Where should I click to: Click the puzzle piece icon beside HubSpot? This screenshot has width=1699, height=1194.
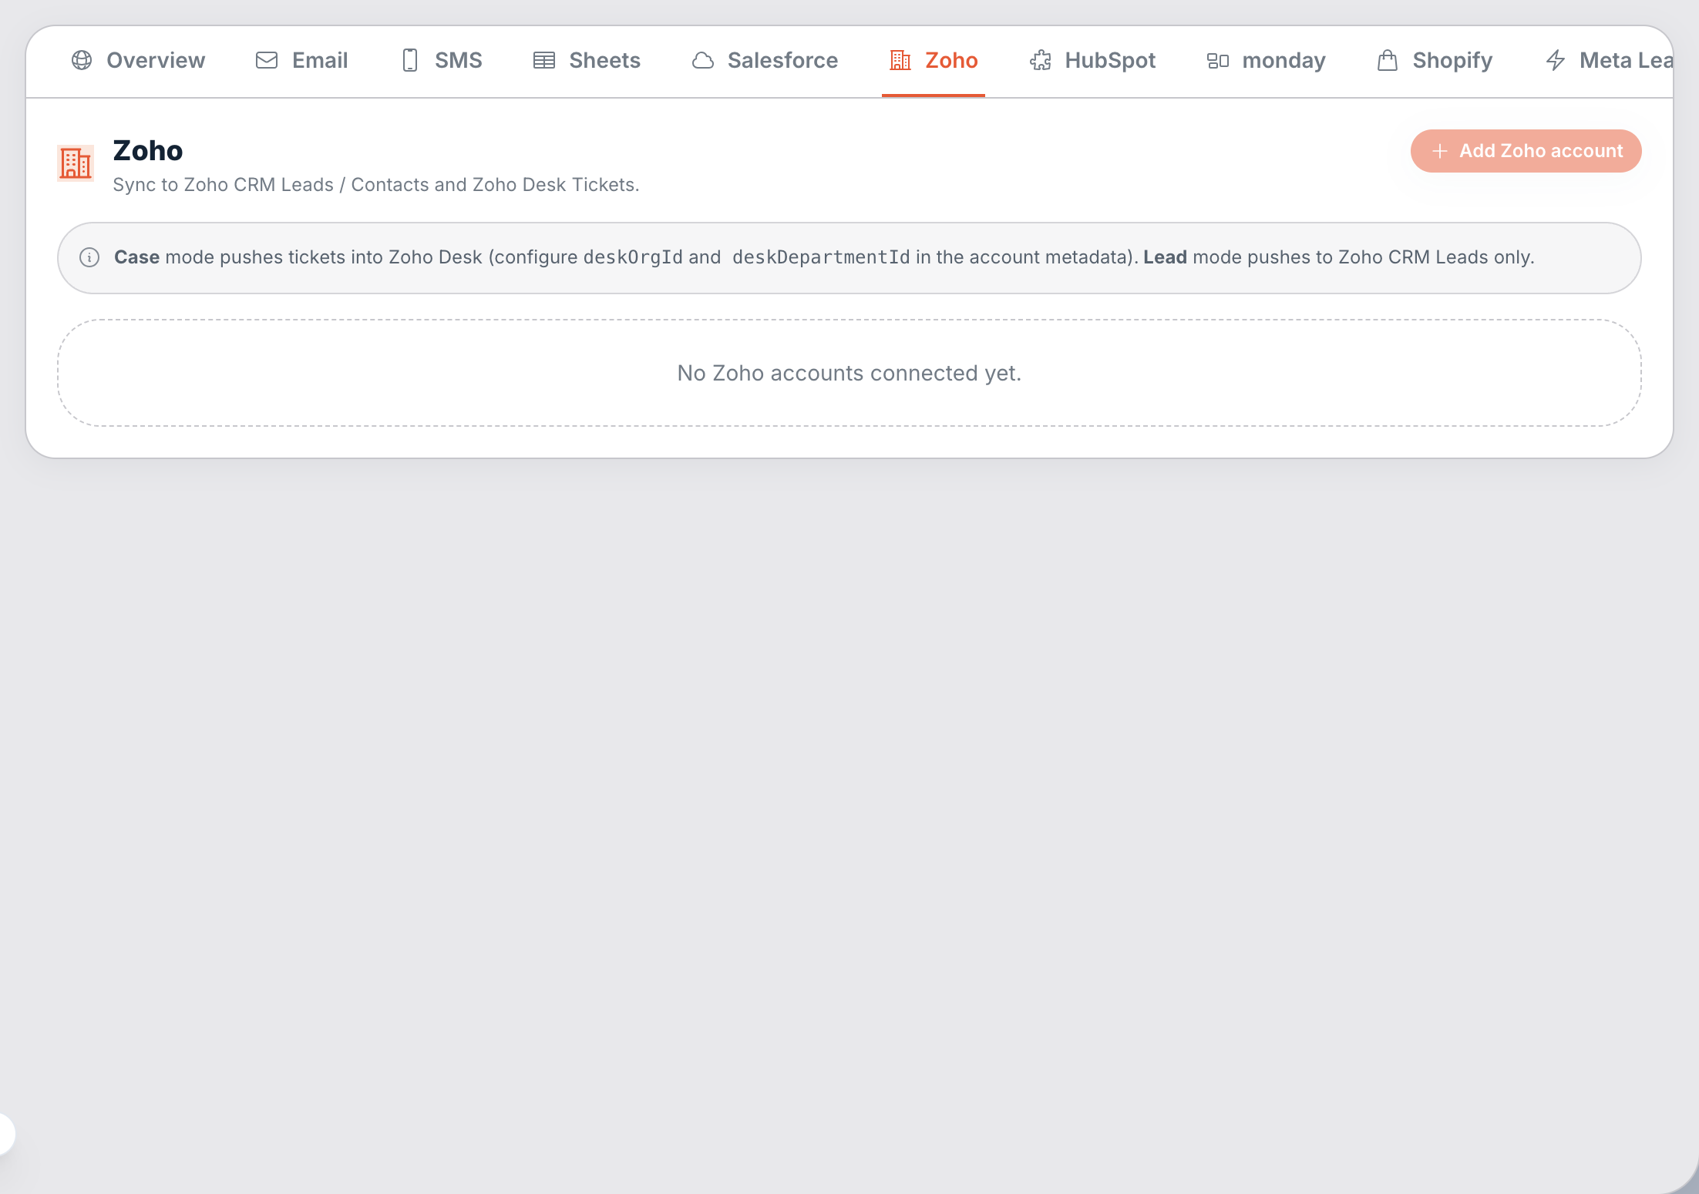[x=1041, y=60]
